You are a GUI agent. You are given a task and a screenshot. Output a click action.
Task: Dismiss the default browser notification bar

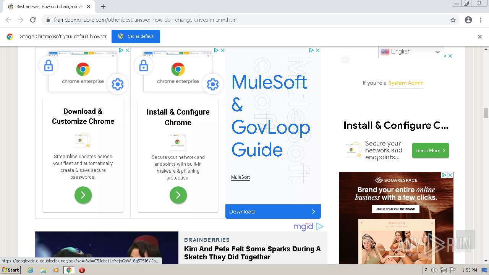point(480,37)
